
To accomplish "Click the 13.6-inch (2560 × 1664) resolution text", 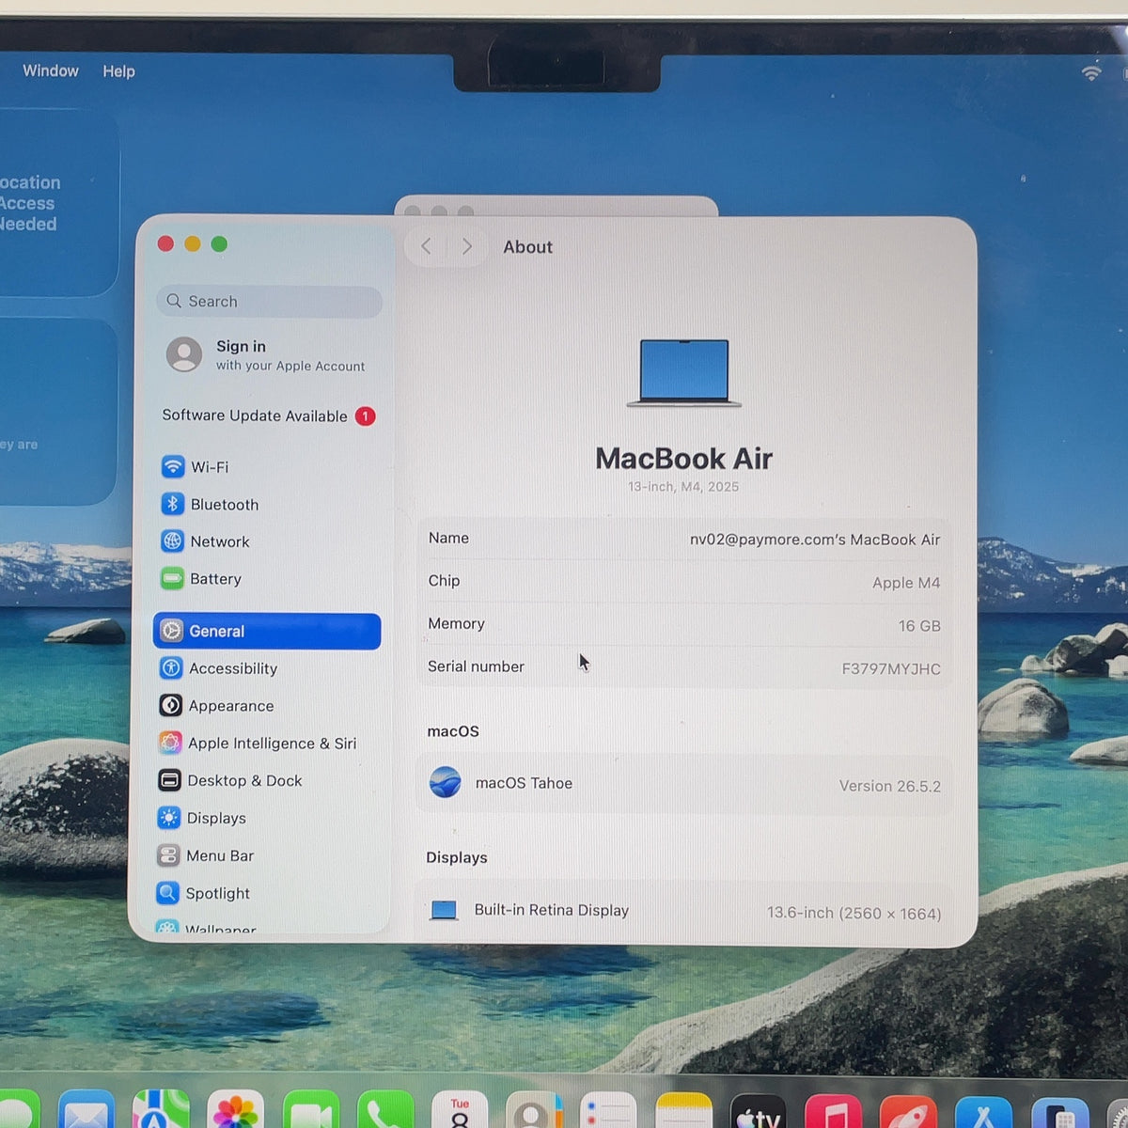I will (x=854, y=913).
